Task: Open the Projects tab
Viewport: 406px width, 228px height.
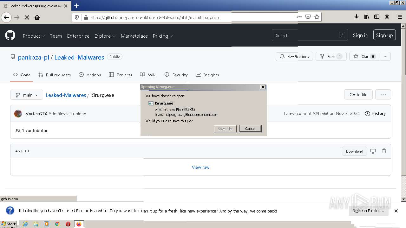Action: click(x=120, y=75)
